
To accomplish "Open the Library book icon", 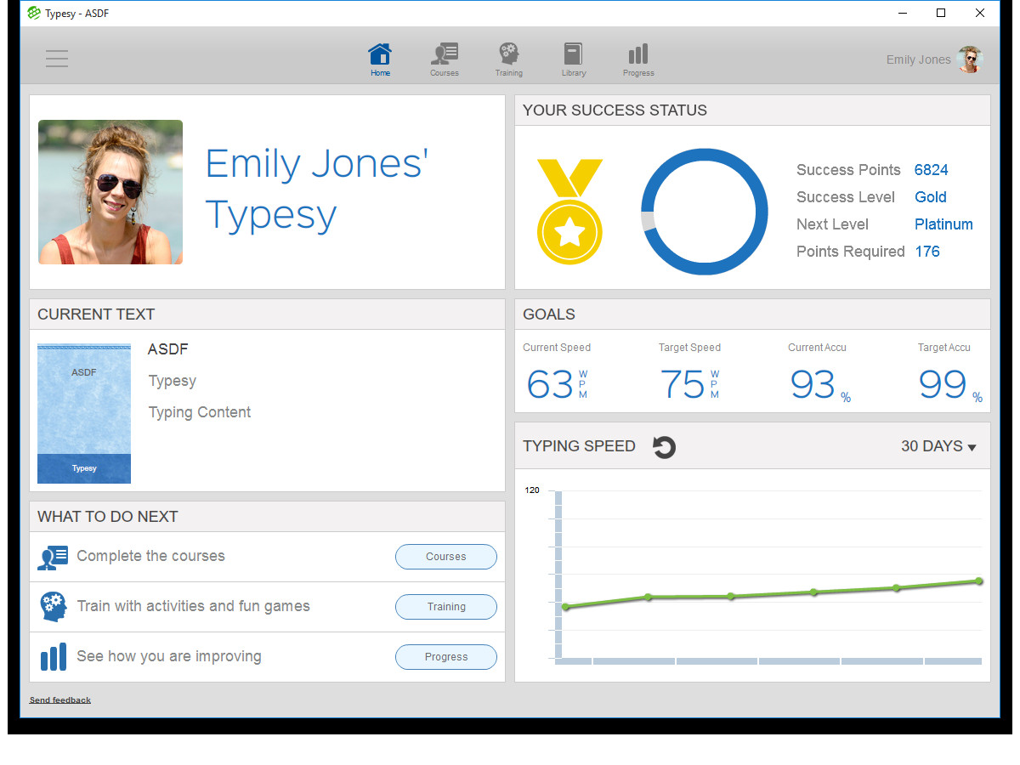I will tap(573, 59).
